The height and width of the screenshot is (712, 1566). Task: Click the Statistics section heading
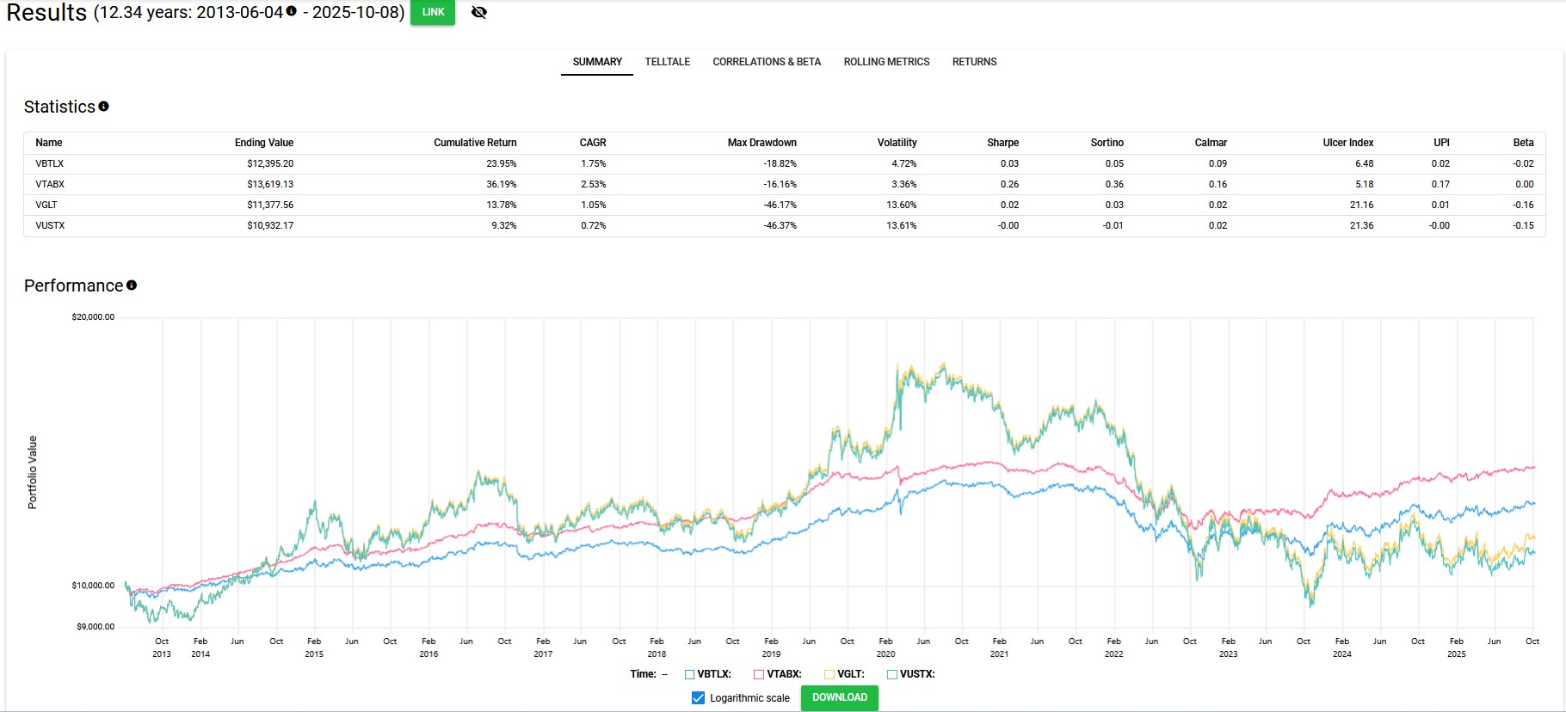pos(59,107)
